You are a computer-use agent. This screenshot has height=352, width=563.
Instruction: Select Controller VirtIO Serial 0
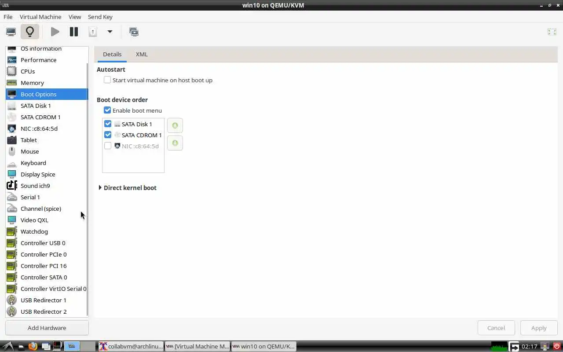[x=47, y=289]
